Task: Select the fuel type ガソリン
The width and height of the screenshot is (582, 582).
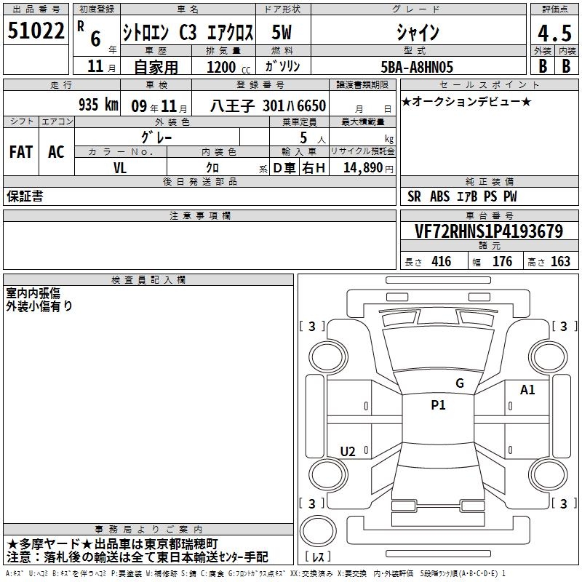Action: (x=282, y=66)
